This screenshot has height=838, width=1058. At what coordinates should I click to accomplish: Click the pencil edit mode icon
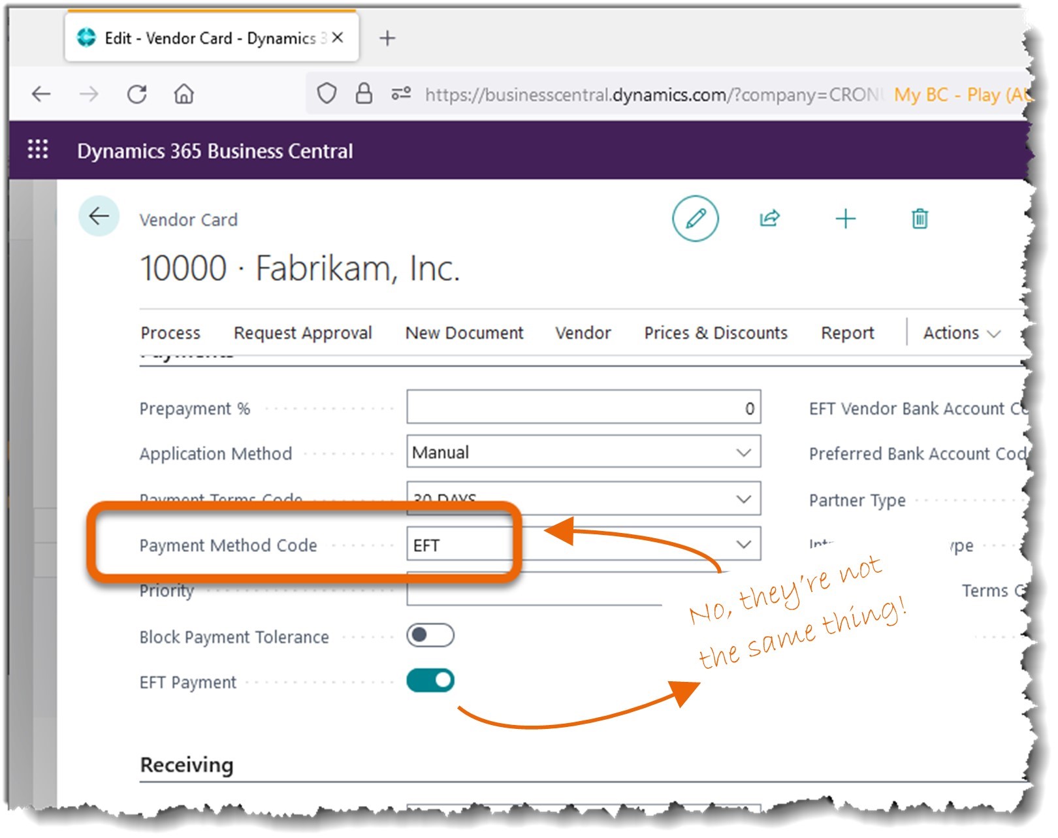click(695, 218)
